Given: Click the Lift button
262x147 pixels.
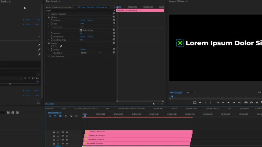Looking at the screenshot, I should pos(246,102).
